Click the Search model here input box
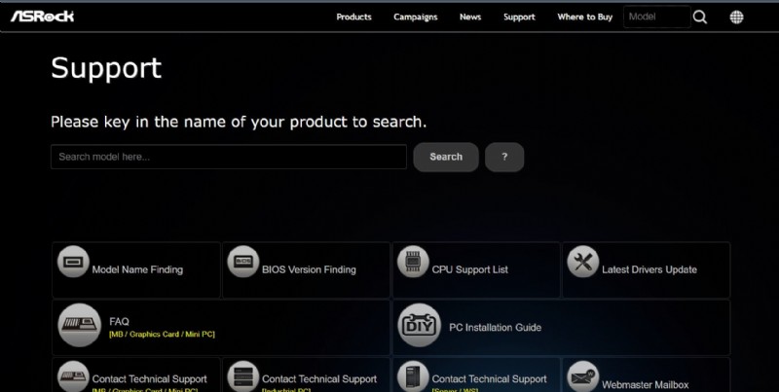Image resolution: width=779 pixels, height=392 pixels. coord(229,157)
